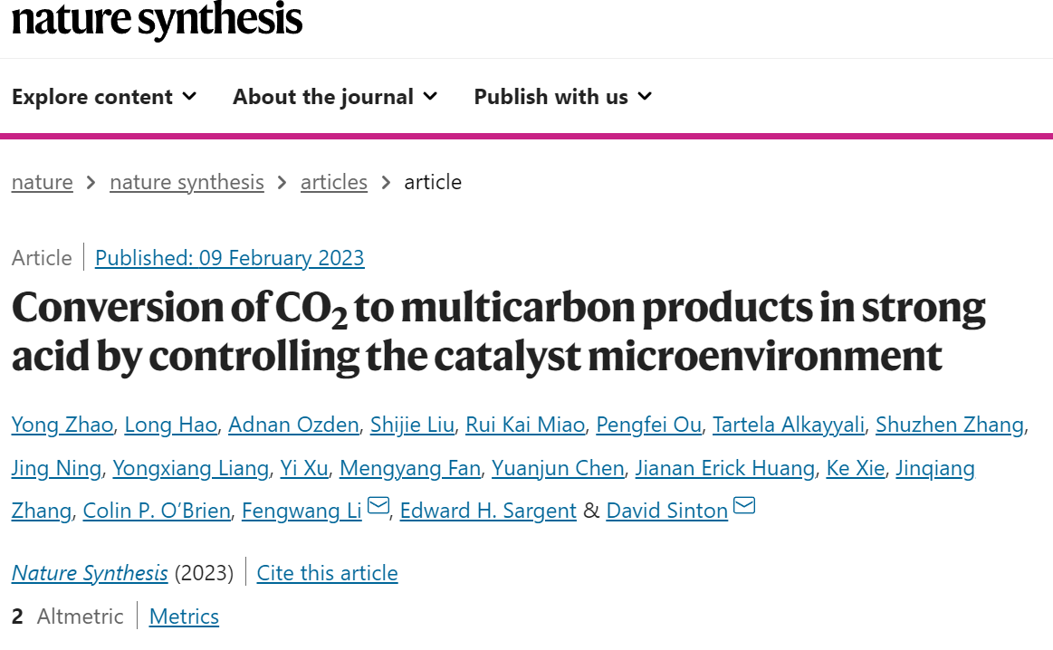The image size is (1053, 650).
Task: Go to the nature breadcrumb link
Action: point(43,182)
